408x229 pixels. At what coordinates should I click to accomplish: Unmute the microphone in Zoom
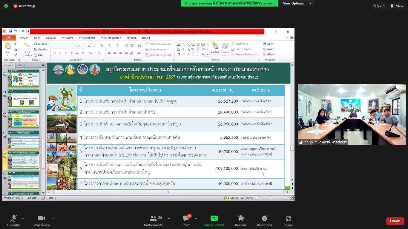[13, 221]
